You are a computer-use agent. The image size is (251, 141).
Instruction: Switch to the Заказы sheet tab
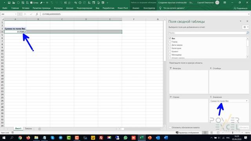point(29,129)
